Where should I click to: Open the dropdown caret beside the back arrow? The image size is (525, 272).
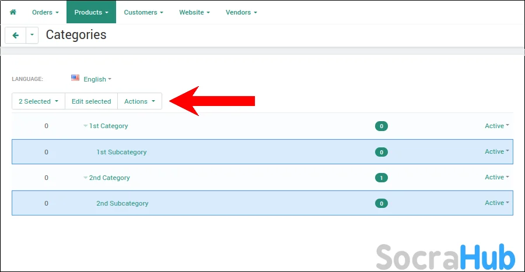pos(32,35)
